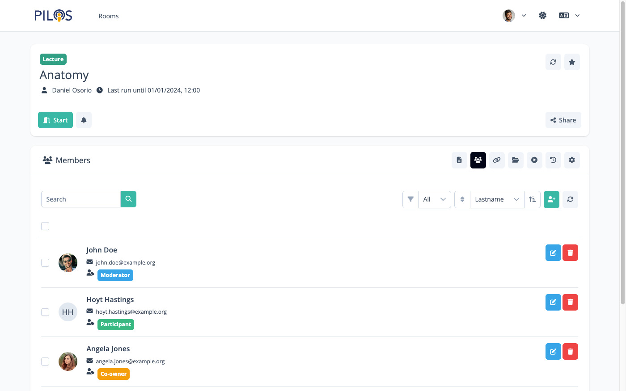This screenshot has width=626, height=391.
Task: Switch to the History tab
Action: pyautogui.click(x=553, y=160)
